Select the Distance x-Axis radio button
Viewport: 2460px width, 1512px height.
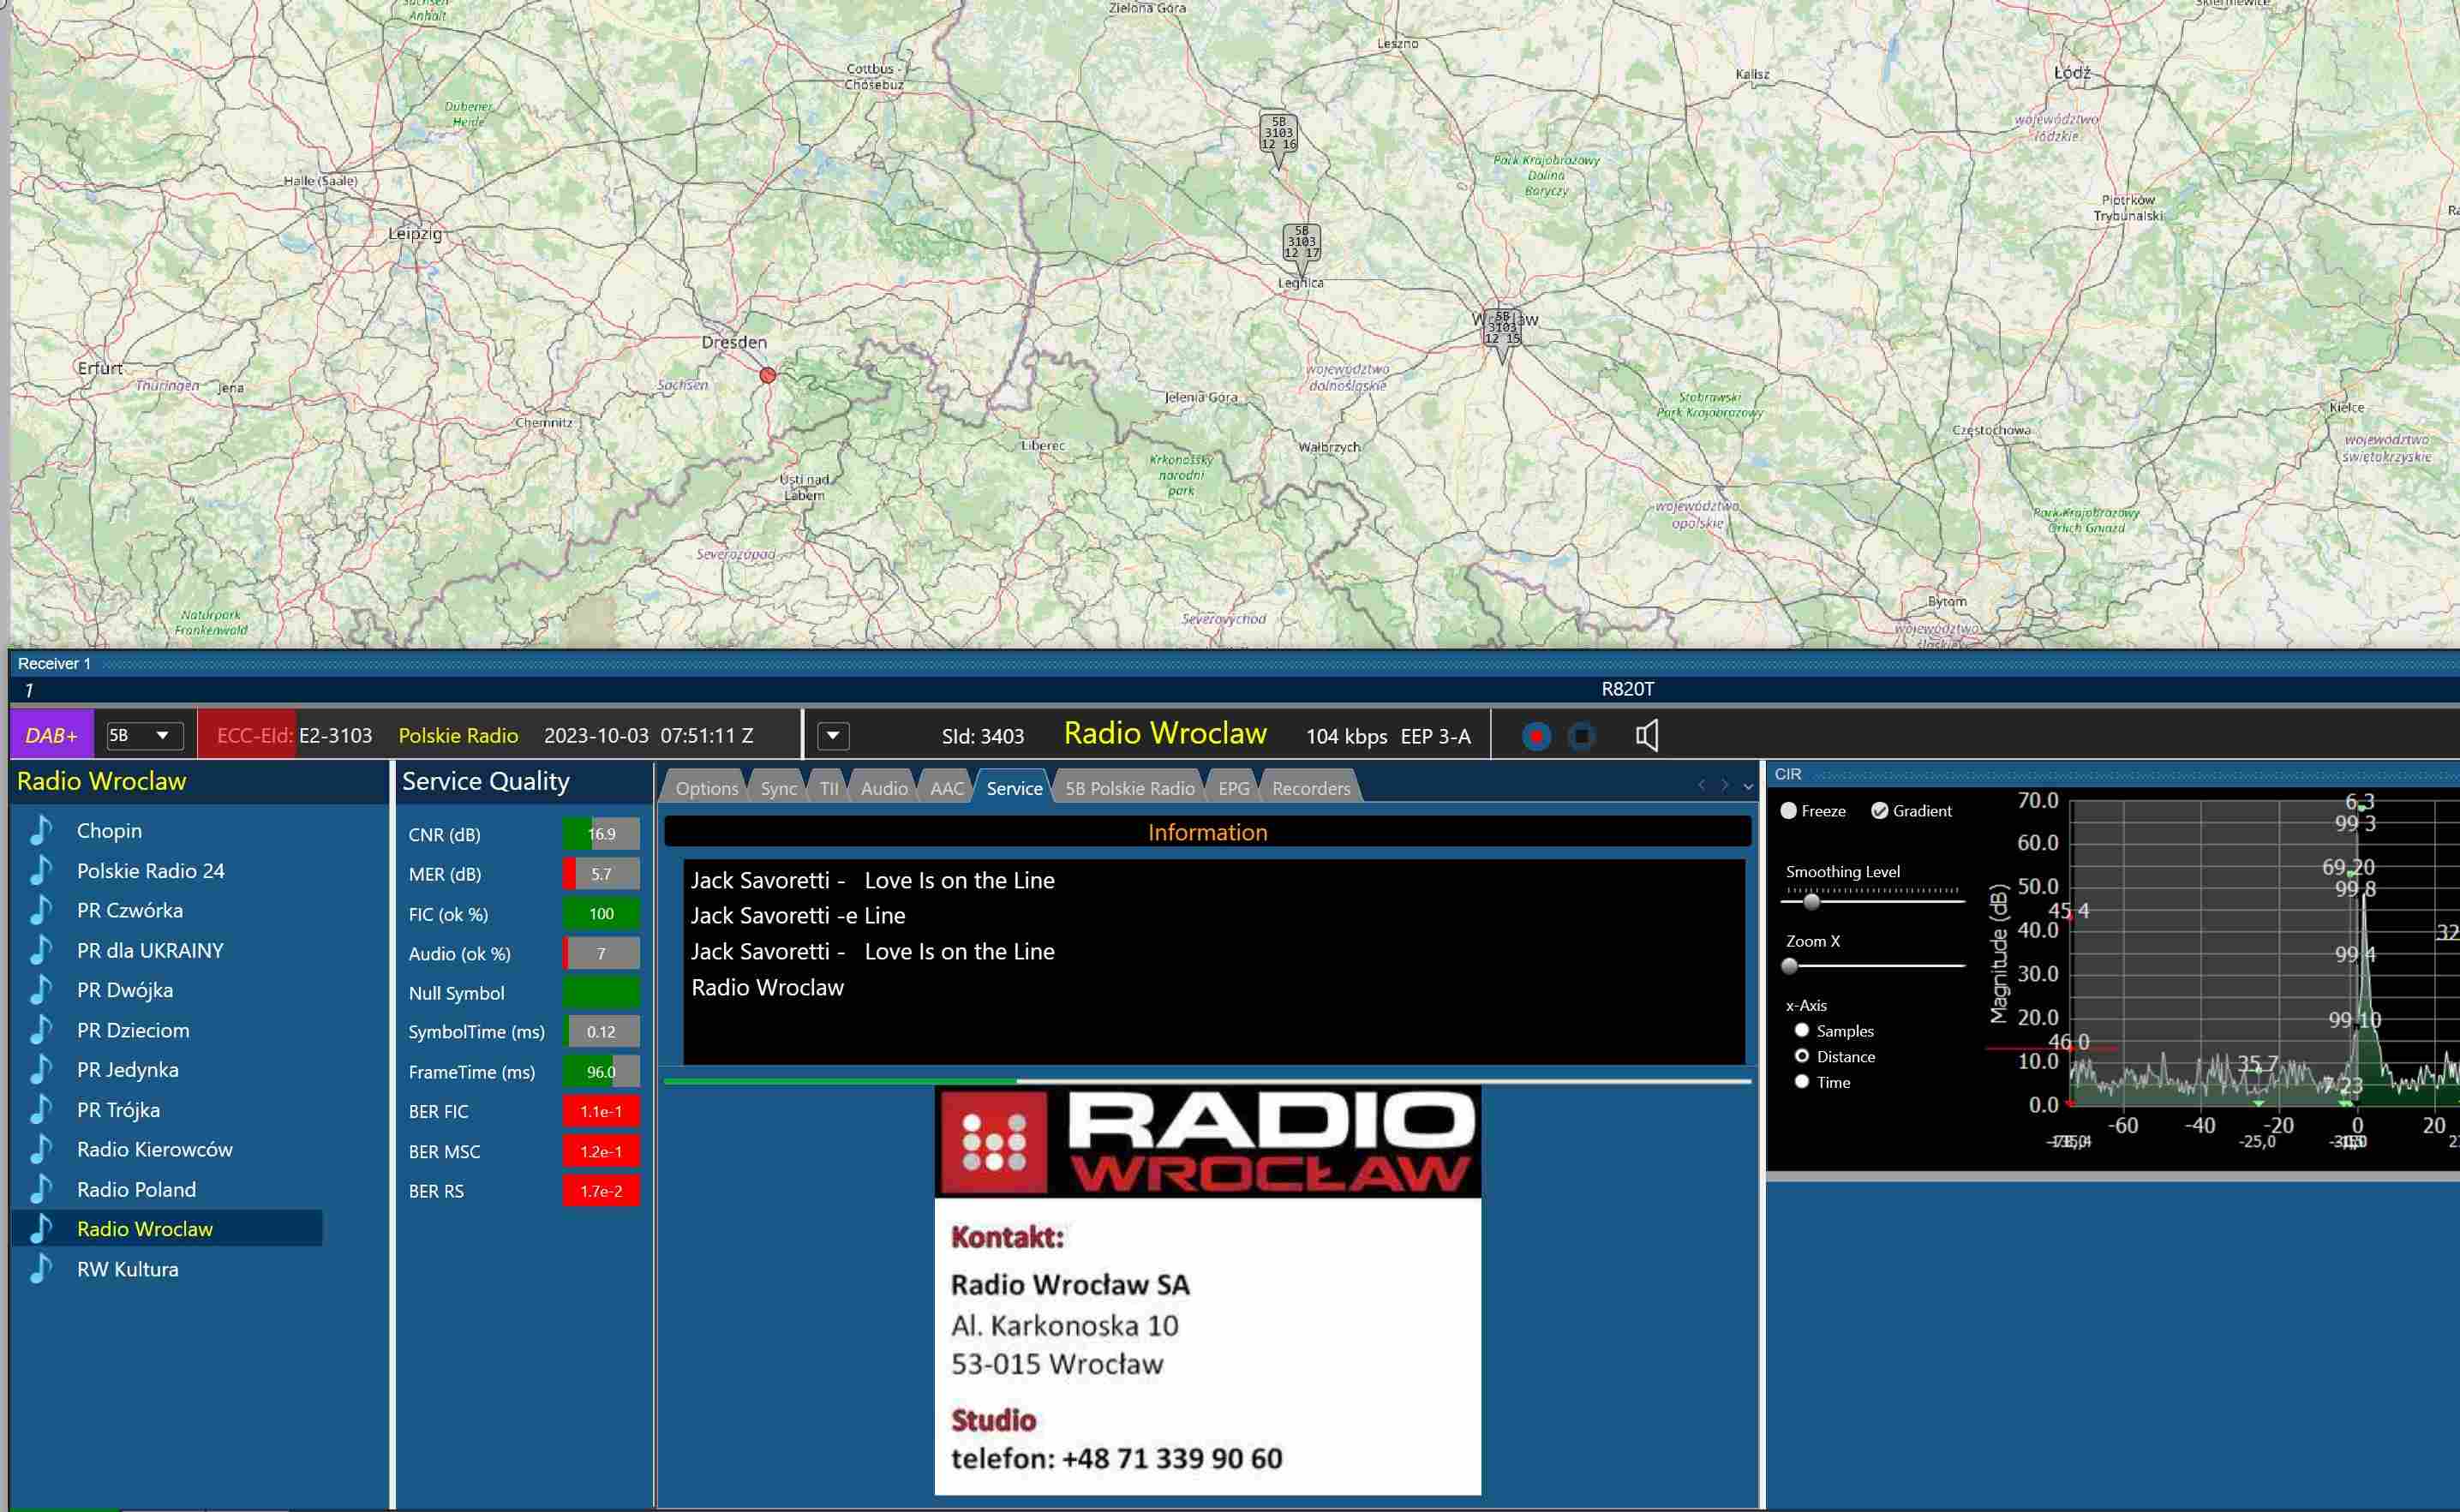click(x=1802, y=1056)
